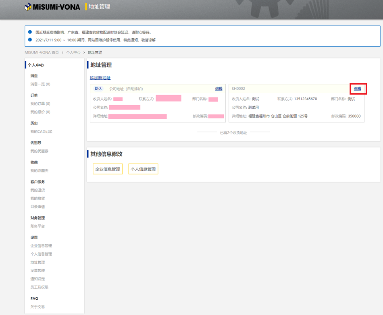Edit the default company address
383x315 pixels.
pyautogui.click(x=219, y=89)
